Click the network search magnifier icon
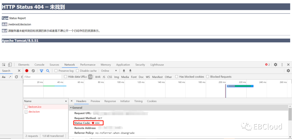The width and height of the screenshot is (292, 139). [48, 71]
